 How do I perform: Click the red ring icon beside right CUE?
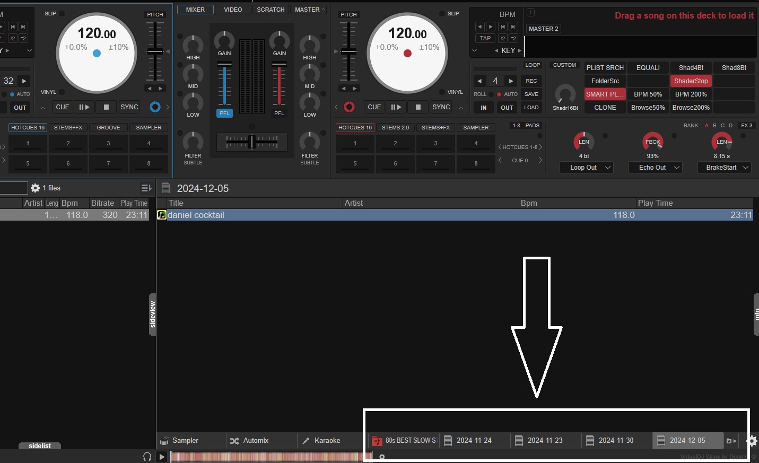(x=349, y=107)
